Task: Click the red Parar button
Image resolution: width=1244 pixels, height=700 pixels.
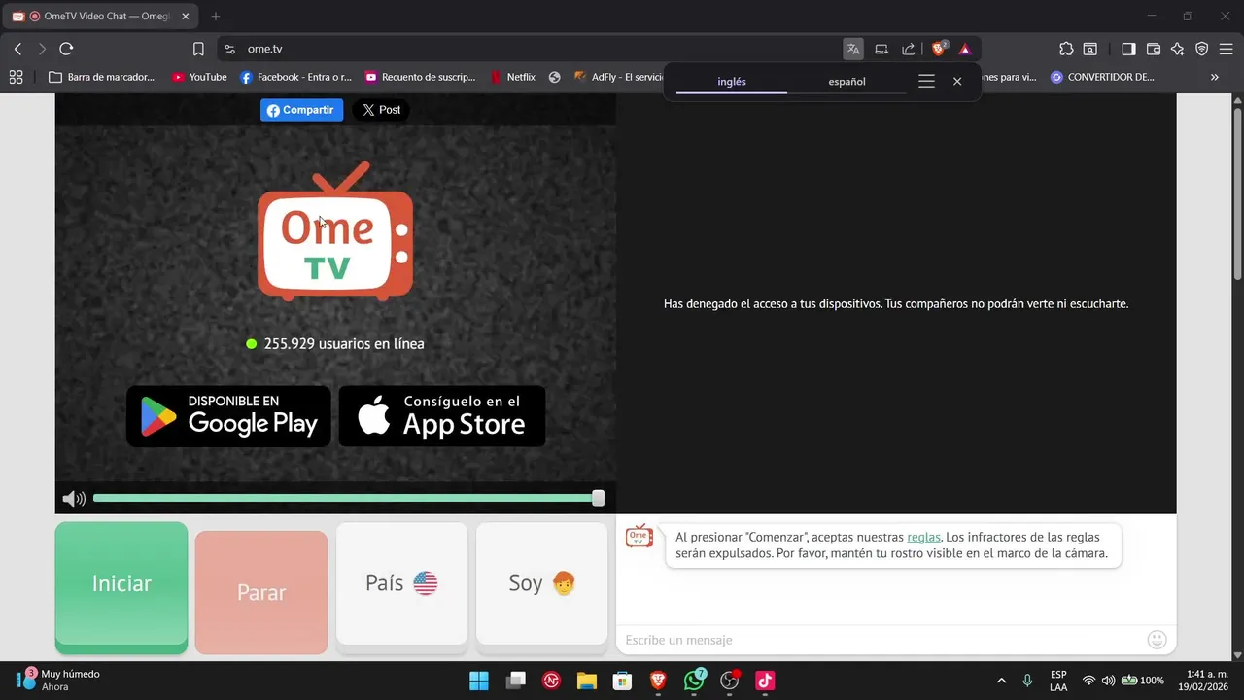Action: (x=261, y=592)
